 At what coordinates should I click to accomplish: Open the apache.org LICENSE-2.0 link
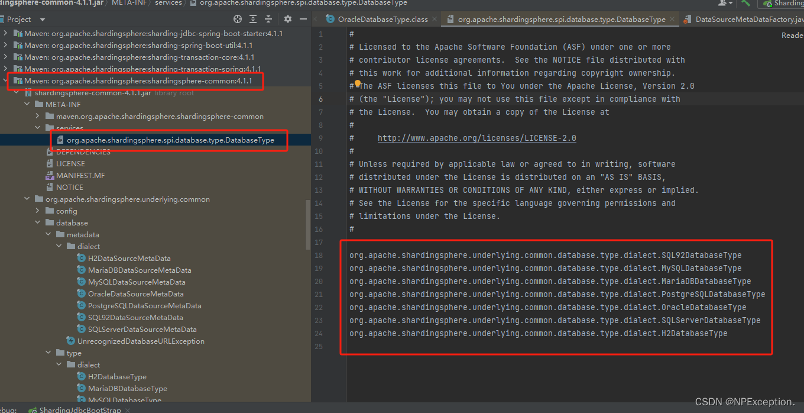coord(477,138)
